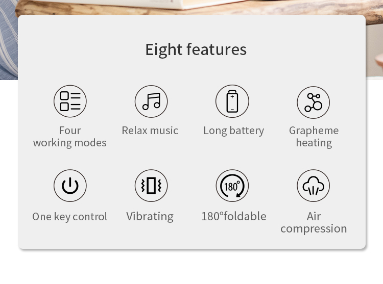Tap the long battery icon

tap(232, 101)
